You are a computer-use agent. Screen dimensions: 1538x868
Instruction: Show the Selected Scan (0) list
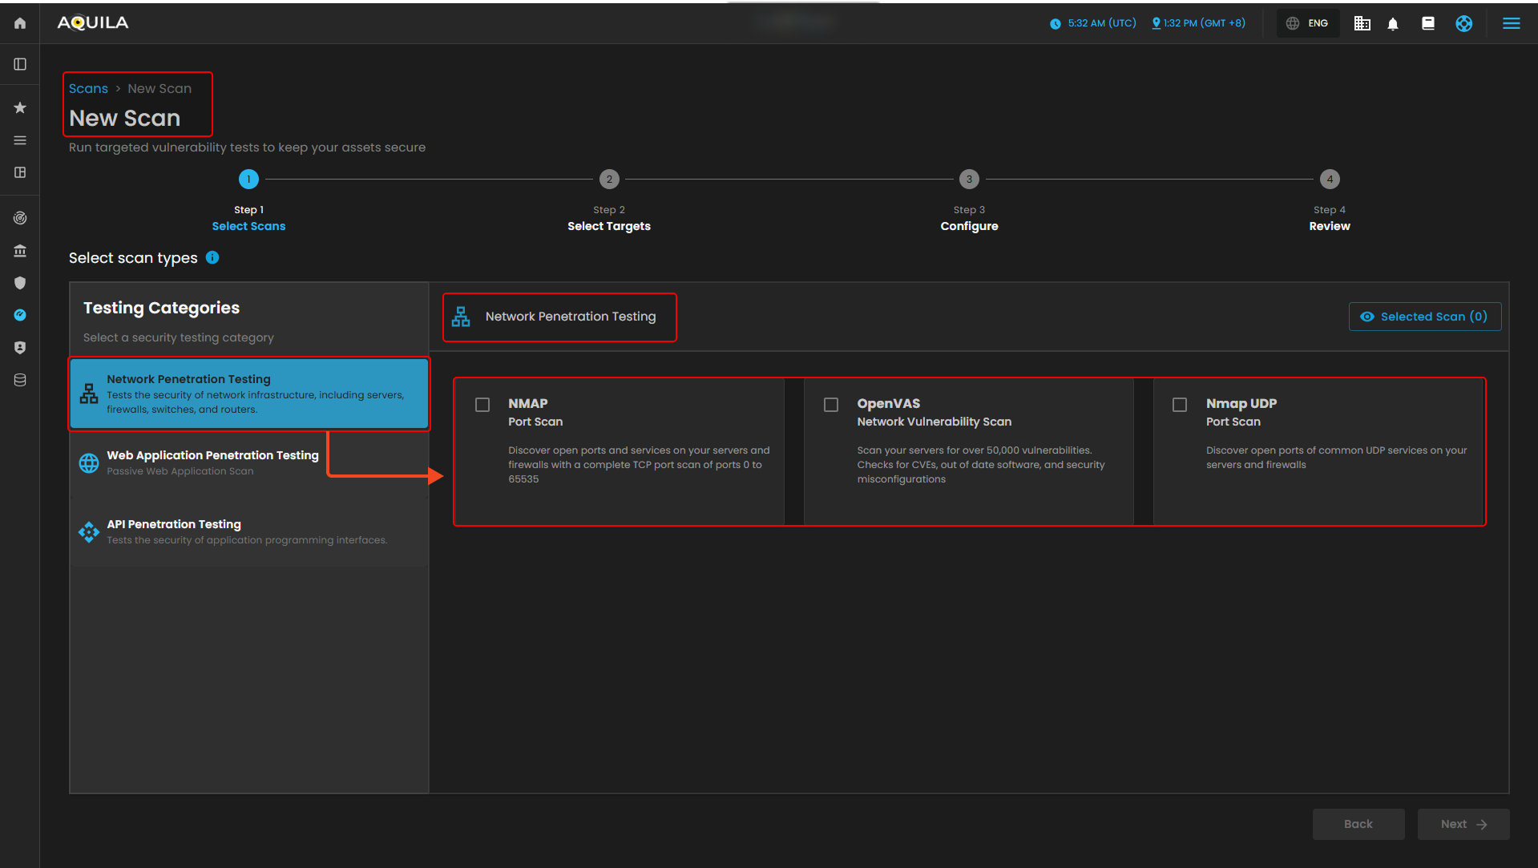click(x=1424, y=317)
